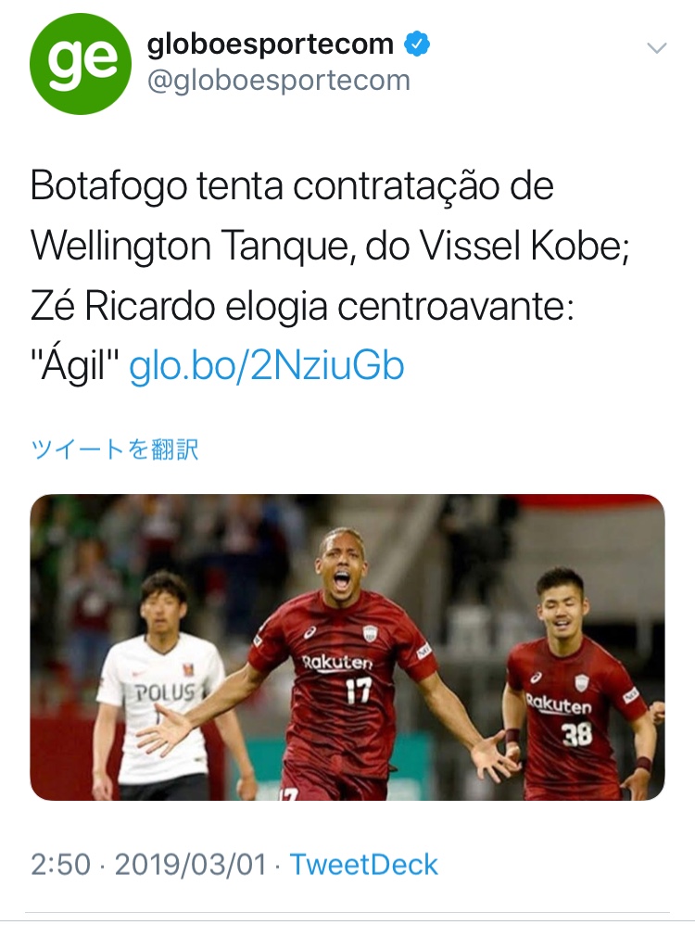Click the "Botafogo tenta contratação de" text line
The width and height of the screenshot is (695, 925).
point(292,185)
